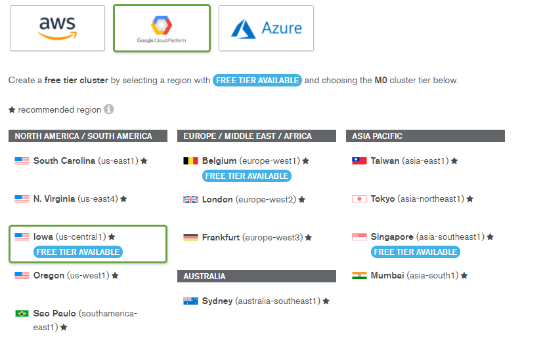Click the Taiwan flag icon
The image size is (543, 340).
point(359,161)
